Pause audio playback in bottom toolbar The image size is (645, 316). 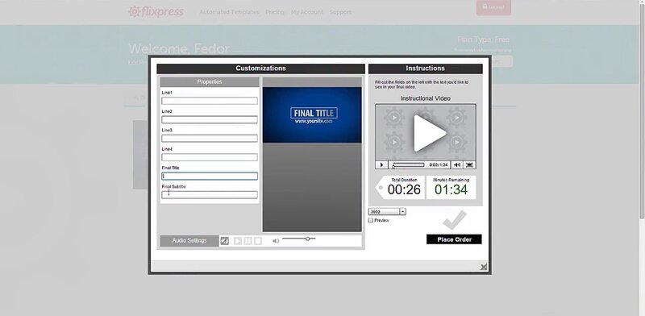248,241
